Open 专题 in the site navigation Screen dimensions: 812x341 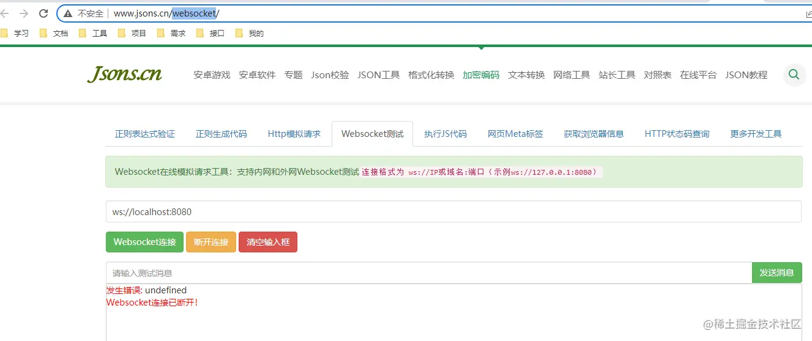293,75
